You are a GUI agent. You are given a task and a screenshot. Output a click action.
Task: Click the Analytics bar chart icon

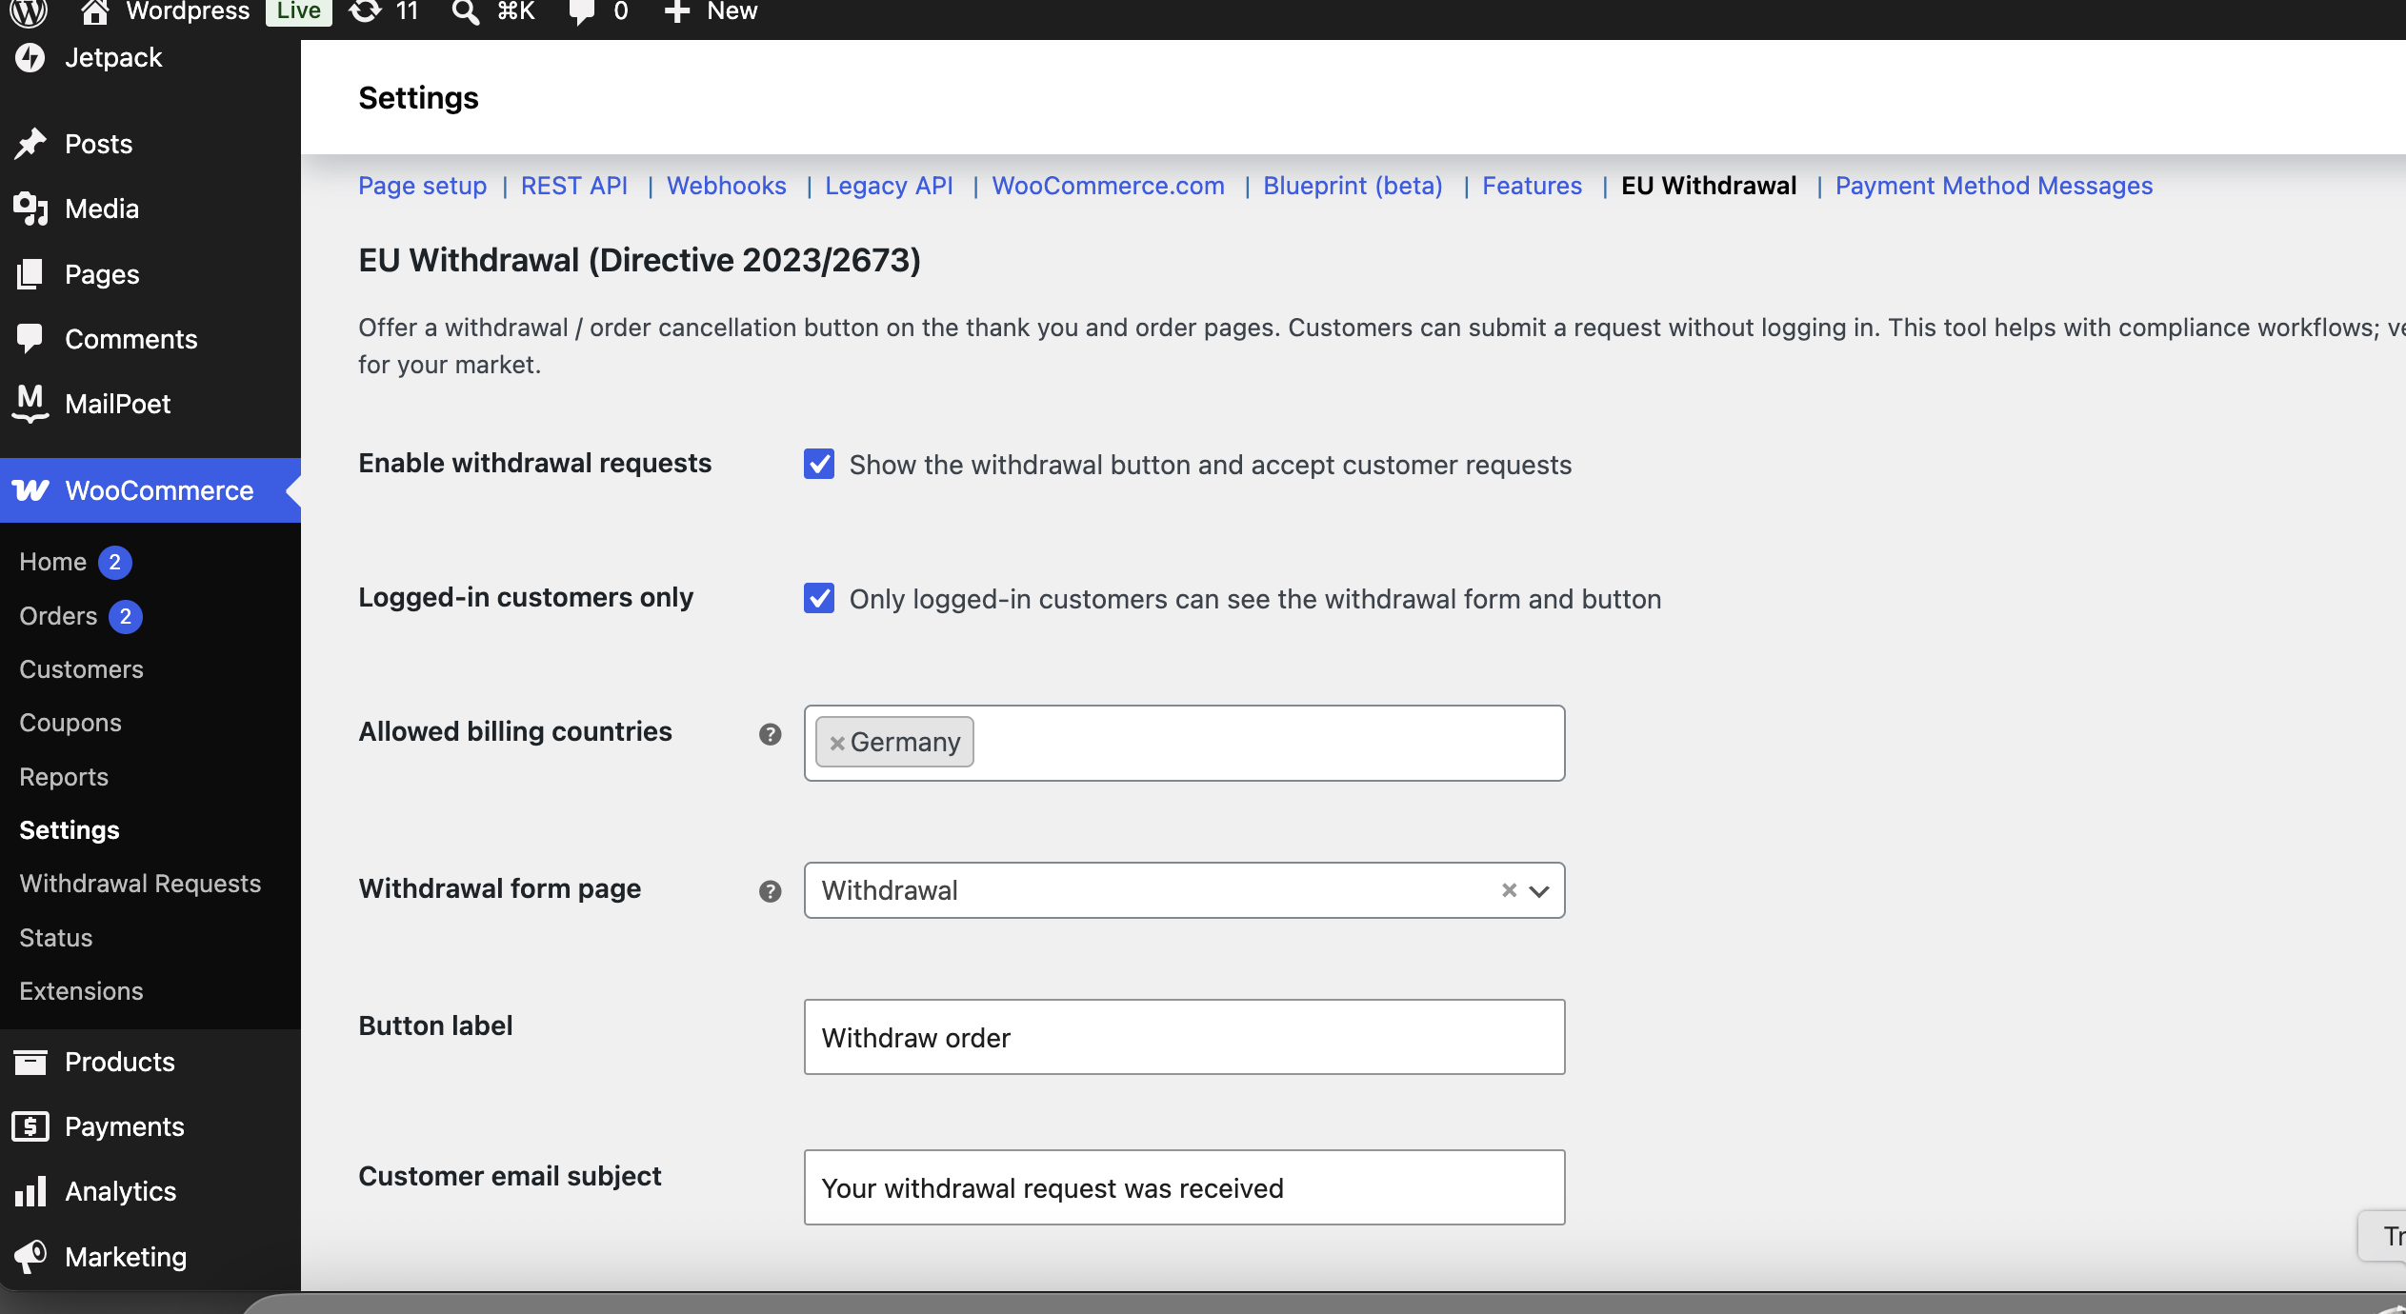pos(30,1191)
